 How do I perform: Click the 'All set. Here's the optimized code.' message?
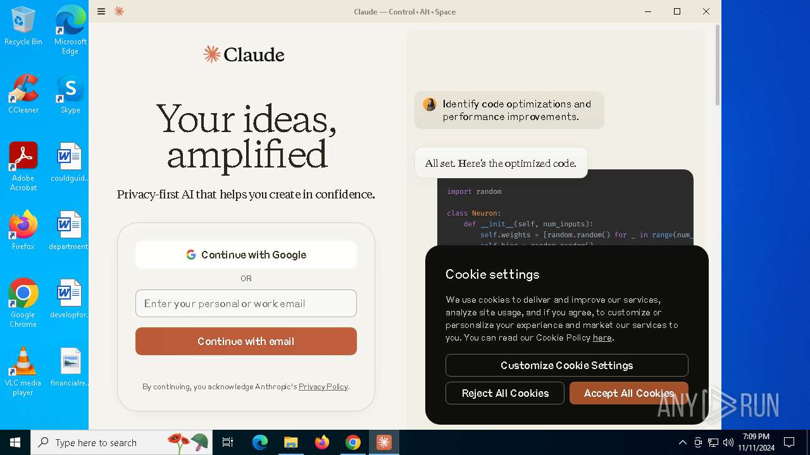tap(501, 163)
